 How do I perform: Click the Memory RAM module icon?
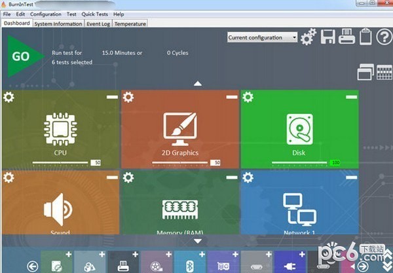point(180,209)
